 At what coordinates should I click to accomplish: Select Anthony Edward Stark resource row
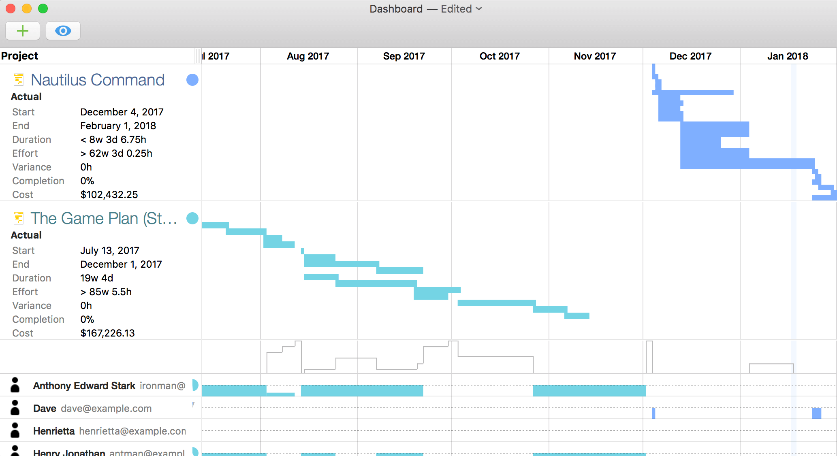tap(100, 385)
